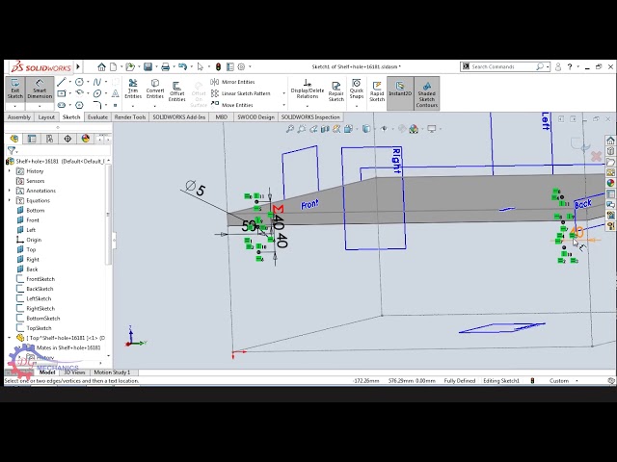Open the PropertyManager tab
This screenshot has width=617, height=462.
(x=32, y=139)
